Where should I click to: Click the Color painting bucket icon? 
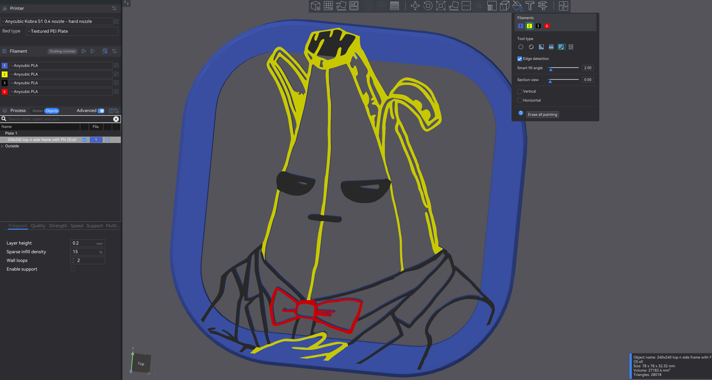click(x=517, y=6)
